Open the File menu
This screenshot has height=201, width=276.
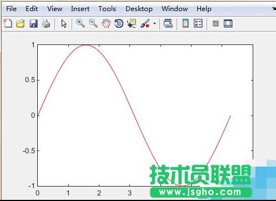pyautogui.click(x=11, y=9)
